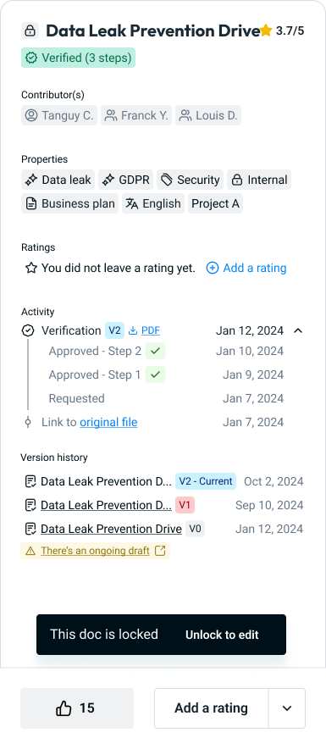Open Data Leak Prevention Drive V0 version
The image size is (326, 749).
(x=111, y=529)
